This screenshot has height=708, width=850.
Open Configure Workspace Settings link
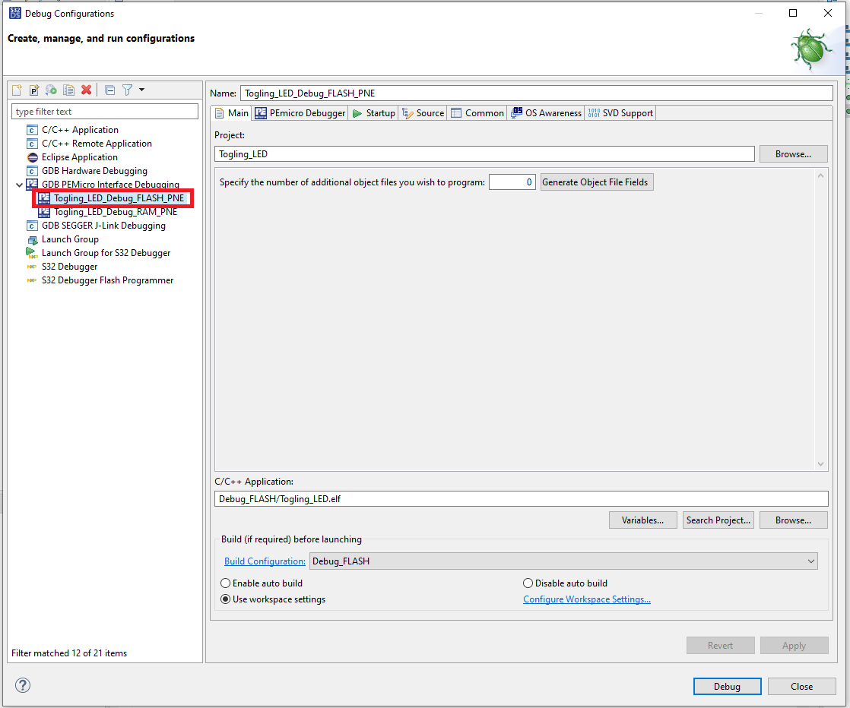[586, 599]
